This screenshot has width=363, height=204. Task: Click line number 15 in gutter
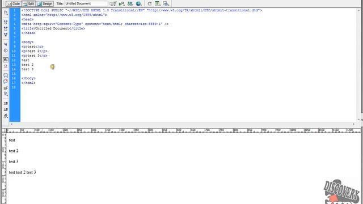[14, 74]
